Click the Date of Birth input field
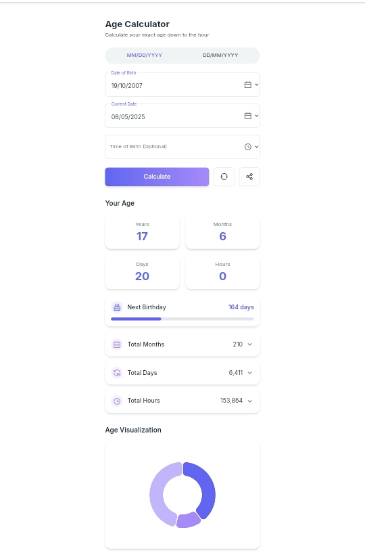This screenshot has height=559, width=365. point(182,85)
